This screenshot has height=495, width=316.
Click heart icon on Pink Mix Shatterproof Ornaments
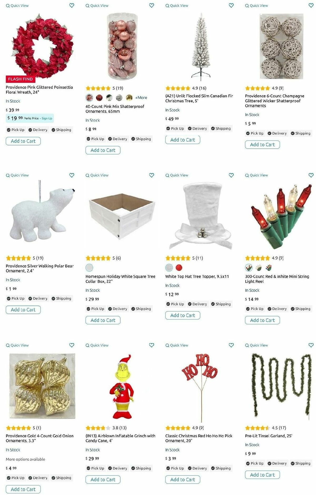(151, 5)
